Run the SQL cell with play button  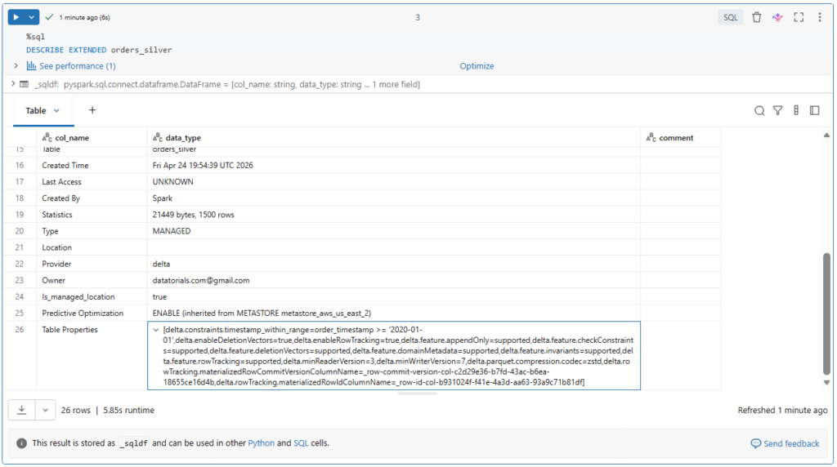[16, 17]
